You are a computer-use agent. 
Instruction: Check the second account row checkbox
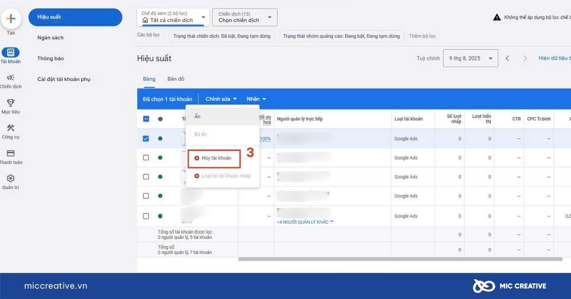click(x=146, y=158)
